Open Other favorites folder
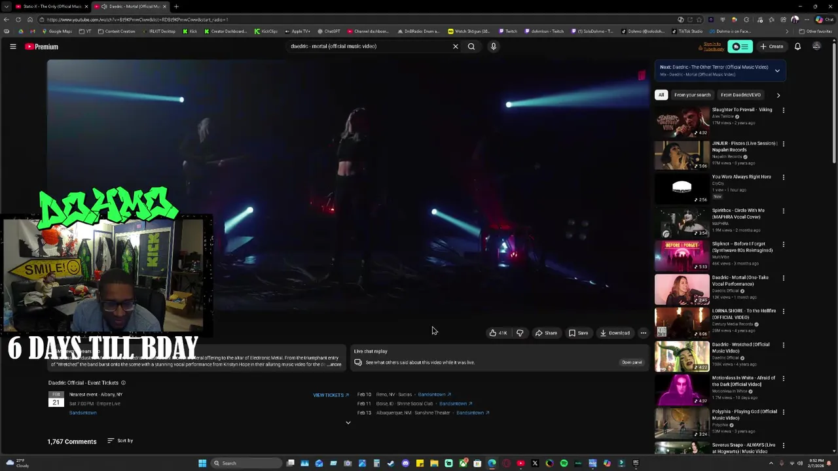This screenshot has height=471, width=838. point(815,31)
